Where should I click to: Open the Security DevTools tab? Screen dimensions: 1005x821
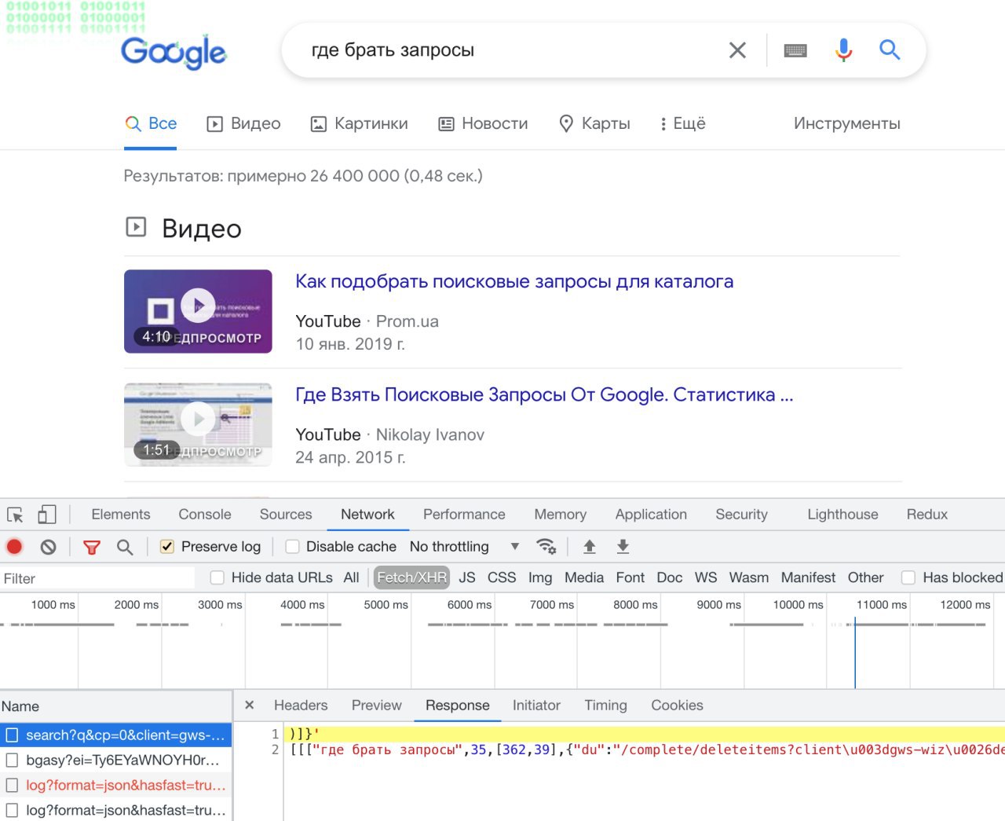pos(741,515)
